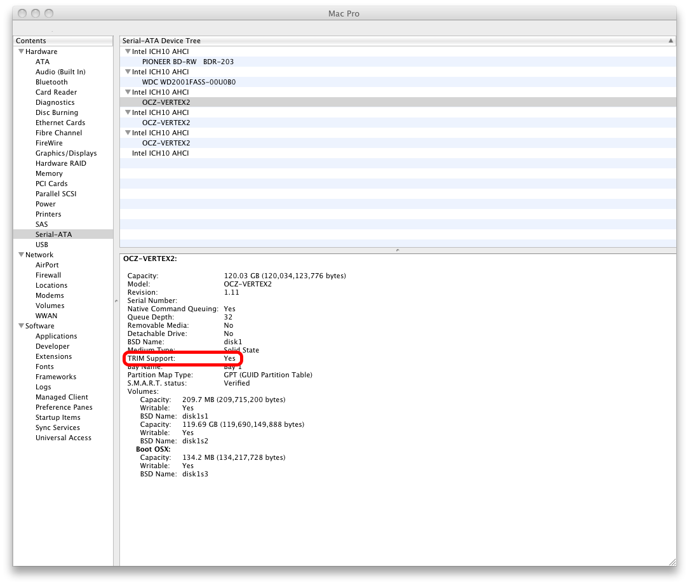Image resolution: width=689 pixels, height=585 pixels.
Task: Open Power section
Action: pyautogui.click(x=46, y=203)
